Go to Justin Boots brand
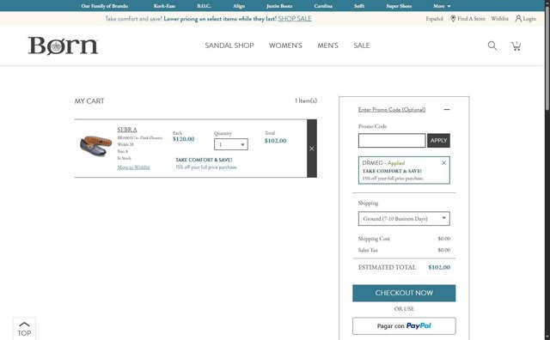Viewport: 550px width, 340px height. tap(279, 6)
